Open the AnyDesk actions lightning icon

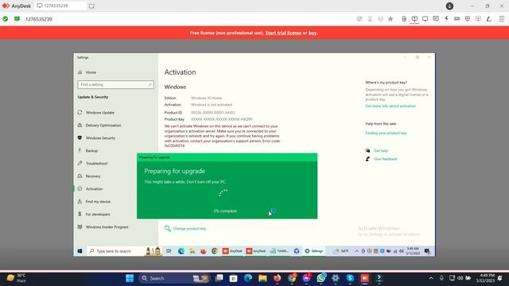[x=447, y=19]
